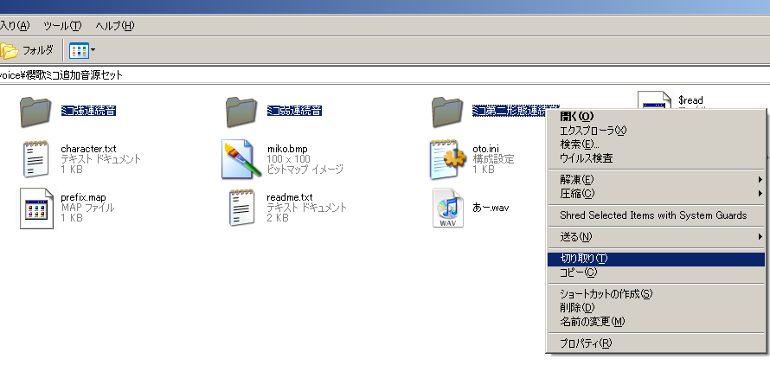Choose 開く(O) in context menu

656,117
